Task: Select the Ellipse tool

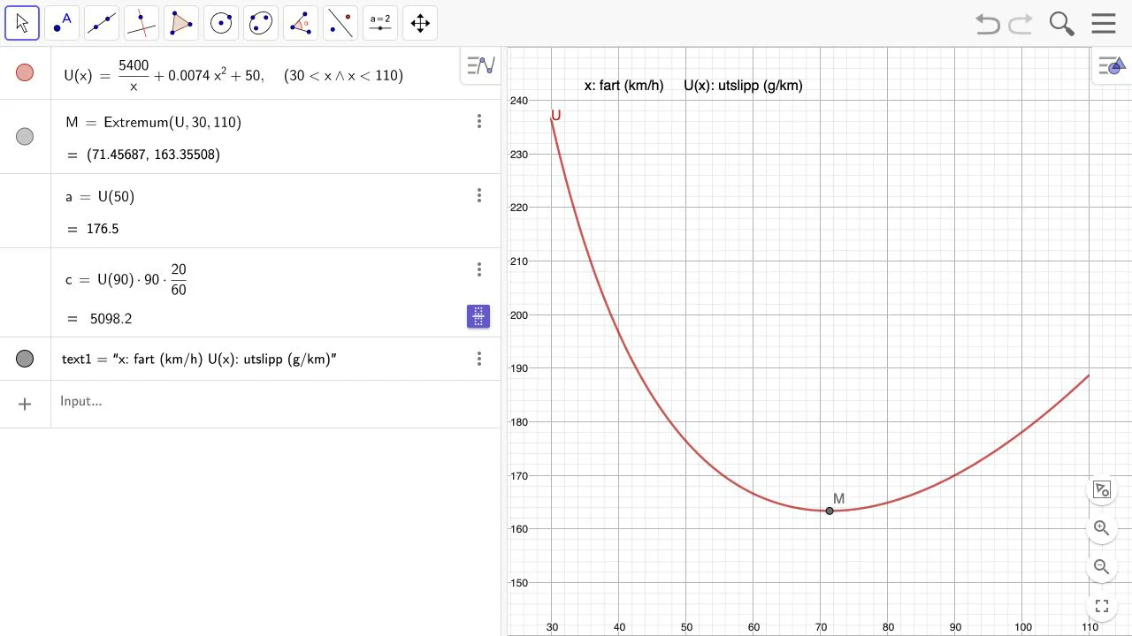Action: 261,23
